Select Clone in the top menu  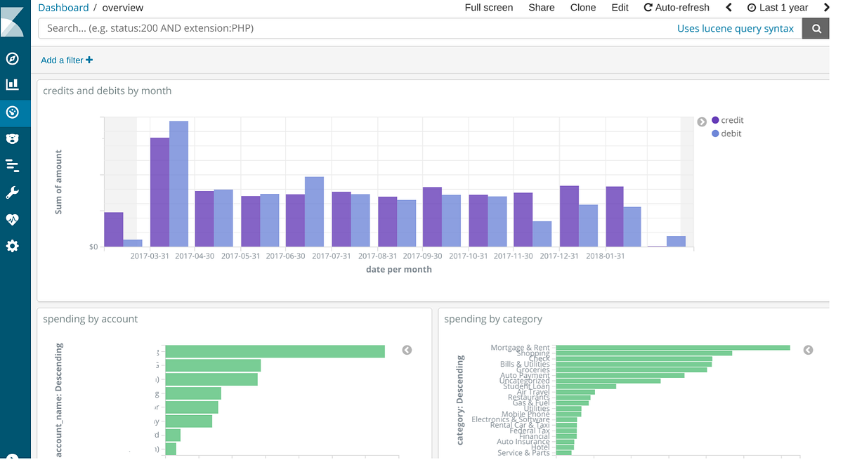pyautogui.click(x=583, y=7)
